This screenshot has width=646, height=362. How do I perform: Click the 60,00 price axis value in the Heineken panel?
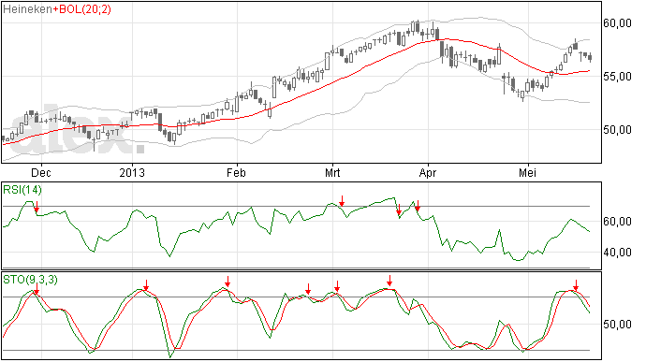[x=617, y=23]
